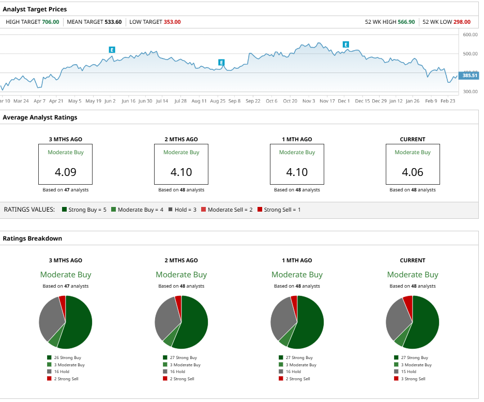Select the 2 Mths Ago pie chart
This screenshot has width=484, height=402.
[182, 322]
